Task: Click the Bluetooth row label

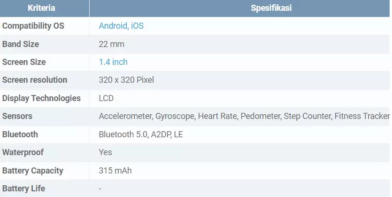Action: coord(20,134)
